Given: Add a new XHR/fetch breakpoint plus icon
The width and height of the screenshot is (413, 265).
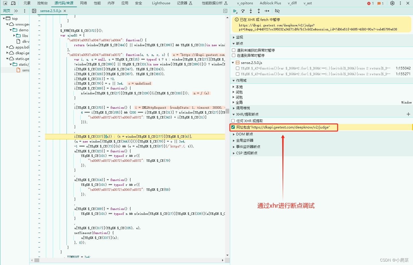Looking at the screenshot, I should 408,114.
